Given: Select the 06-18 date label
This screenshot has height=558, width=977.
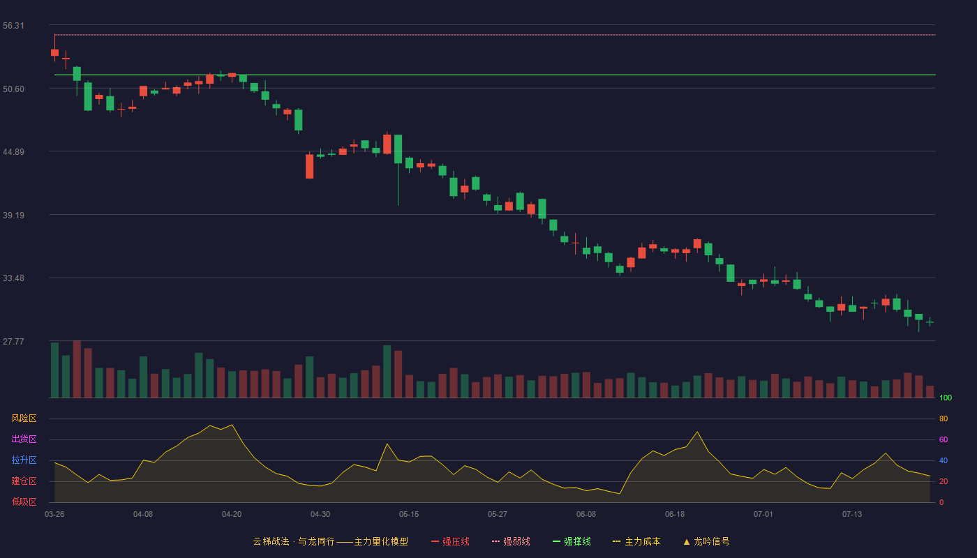Looking at the screenshot, I should click(675, 514).
